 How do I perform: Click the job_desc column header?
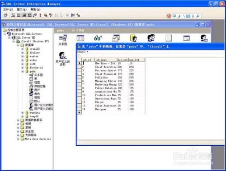[106, 60]
